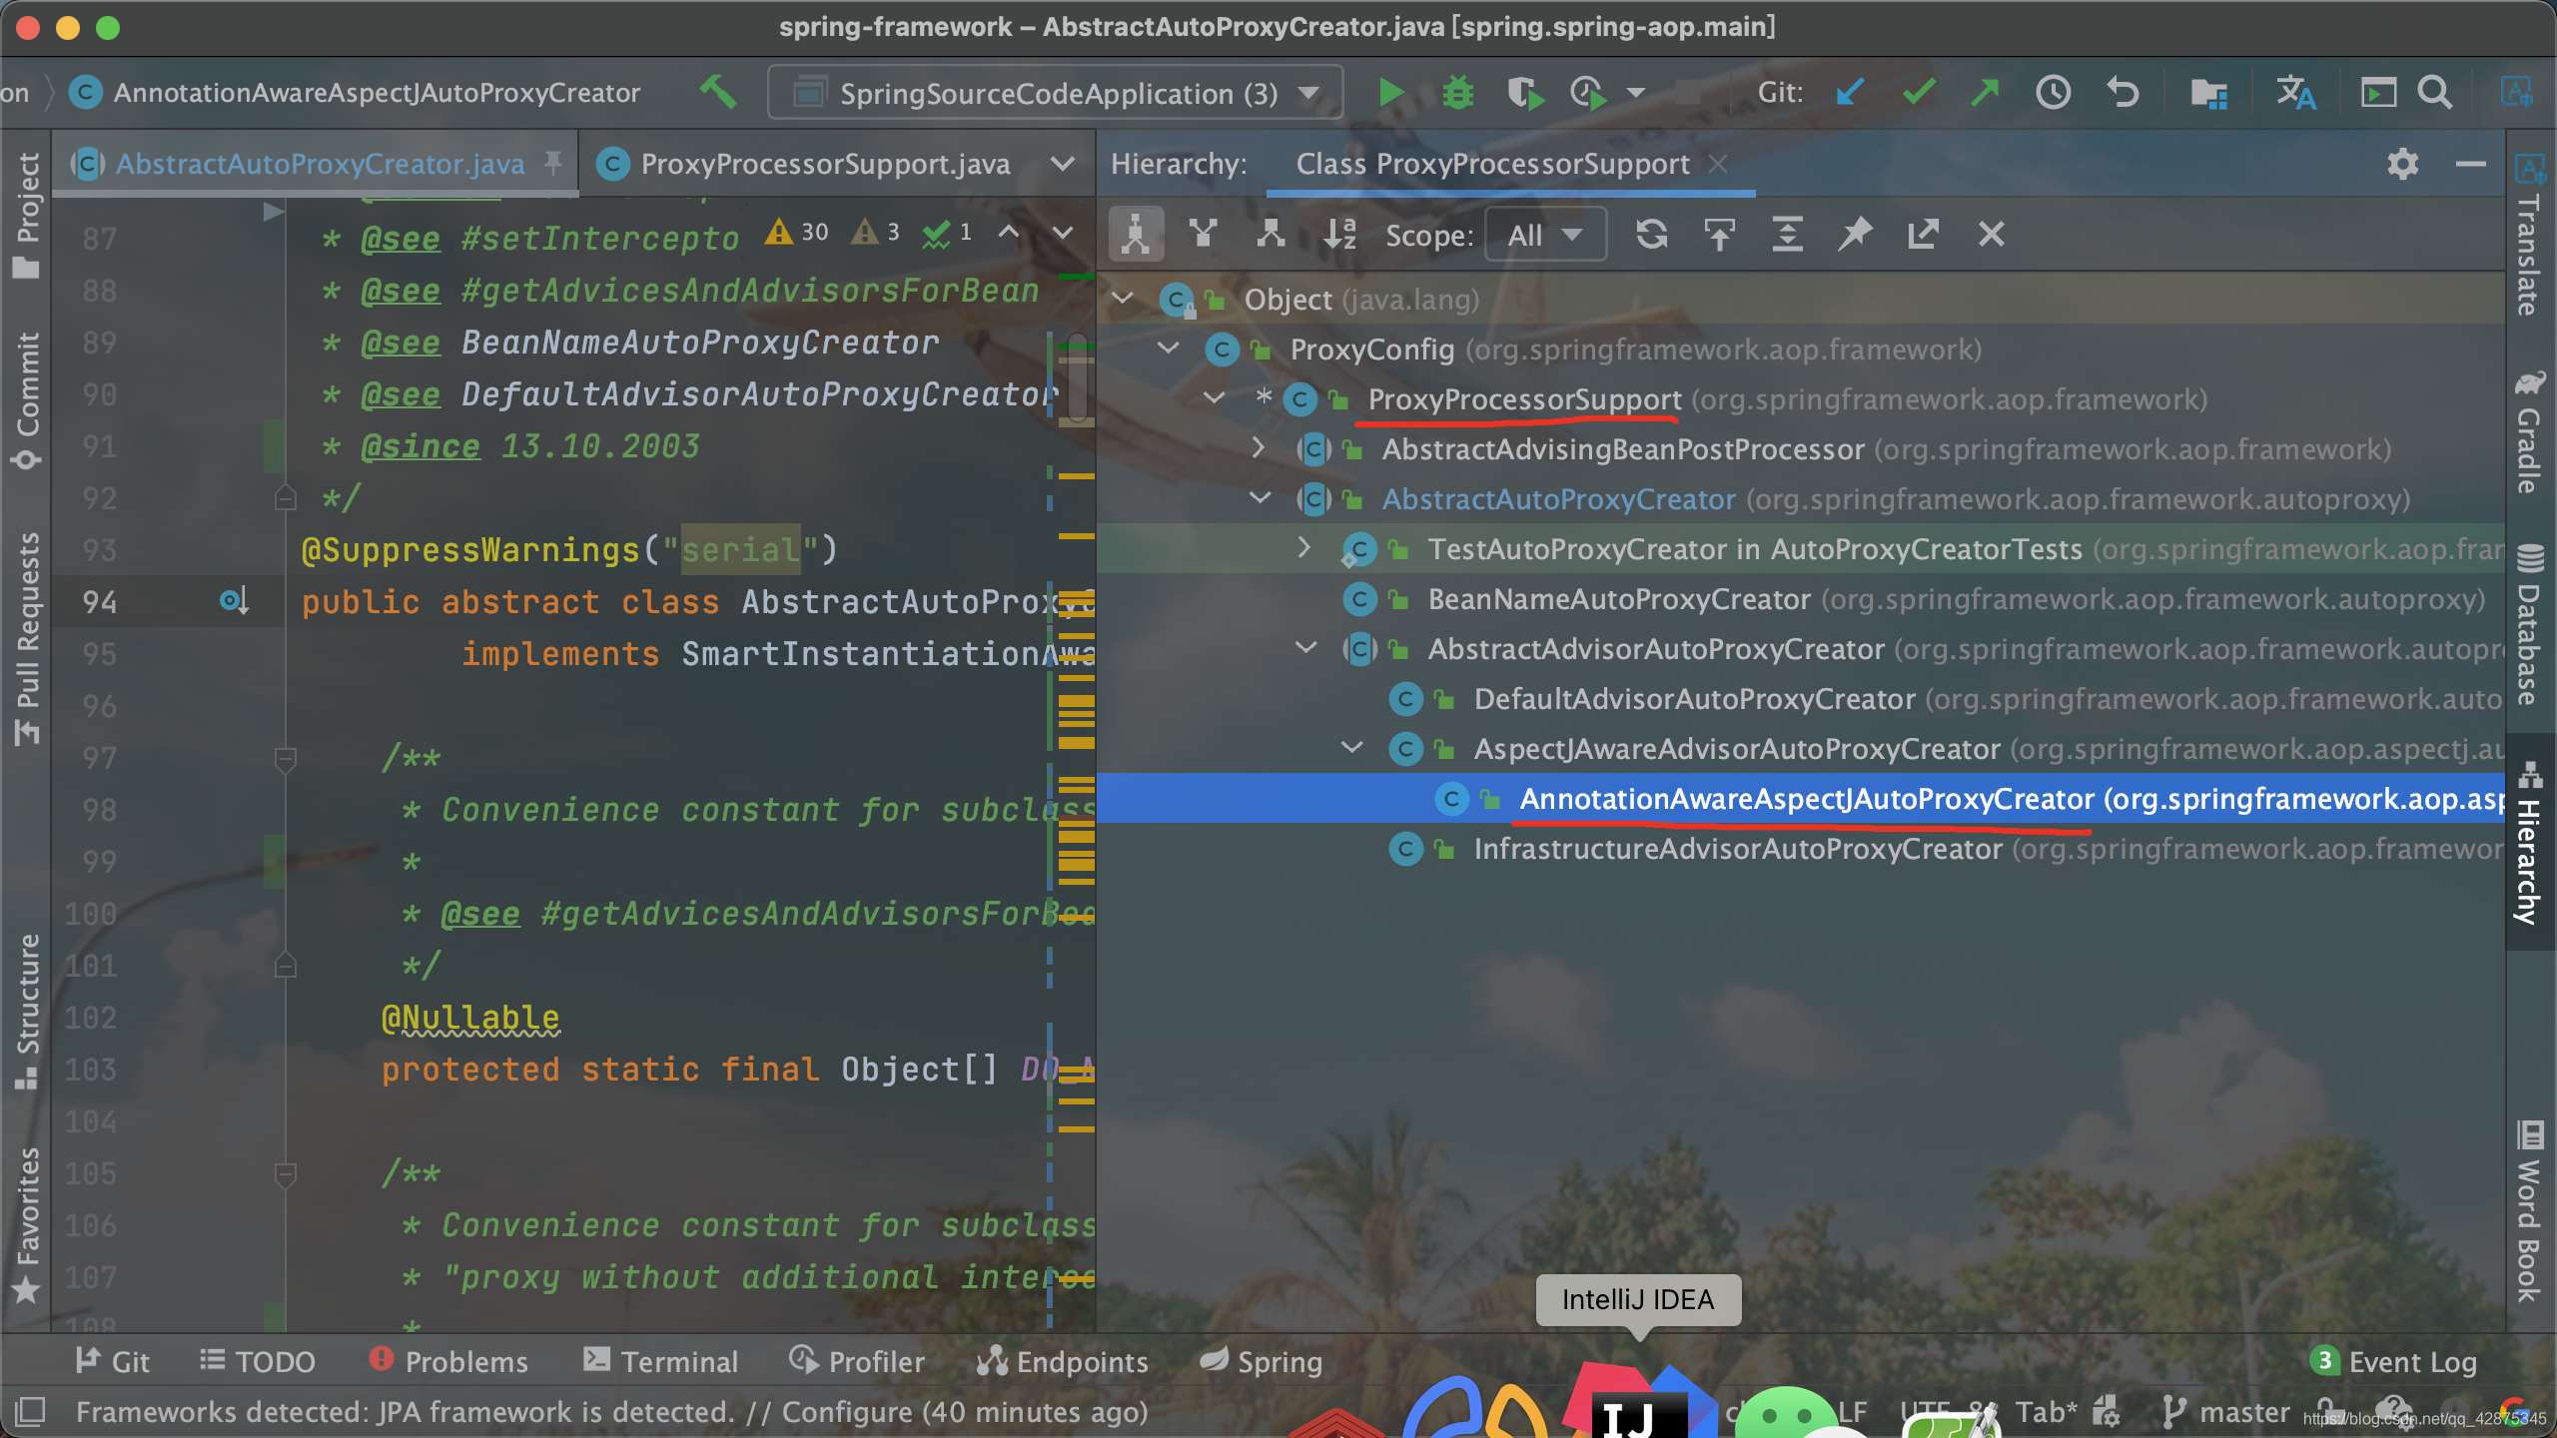Image resolution: width=2557 pixels, height=1438 pixels.
Task: Expand AbstractAdvisingBeanPostProcessor node
Action: pyautogui.click(x=1259, y=448)
